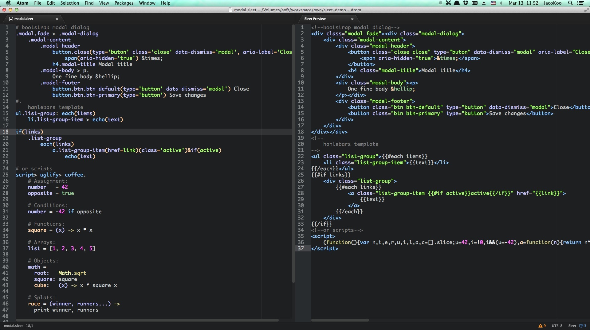This screenshot has width=590, height=330.
Task: Click line number 18 in left gutter
Action: (x=6, y=132)
